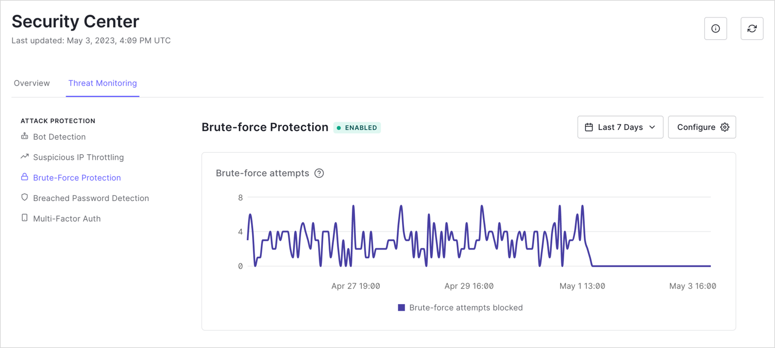Viewport: 775px width, 348px height.
Task: Select the shield icon for Breached Password Detection
Action: pos(25,197)
